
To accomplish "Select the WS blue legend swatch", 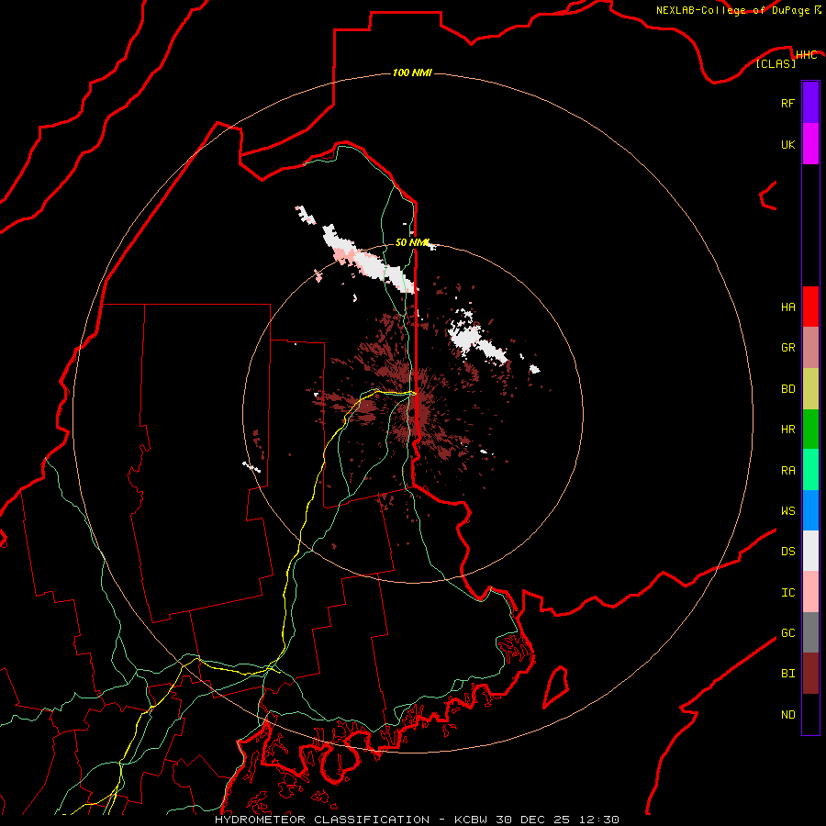I will [810, 510].
